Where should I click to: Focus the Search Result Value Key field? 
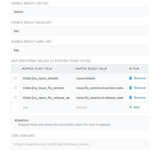tap(79, 31)
